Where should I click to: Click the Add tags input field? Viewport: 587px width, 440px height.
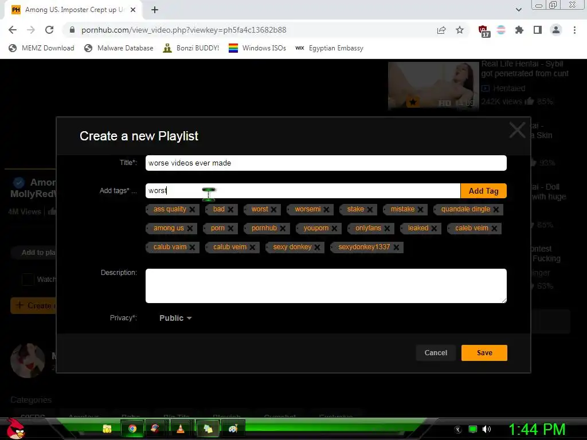click(x=303, y=191)
